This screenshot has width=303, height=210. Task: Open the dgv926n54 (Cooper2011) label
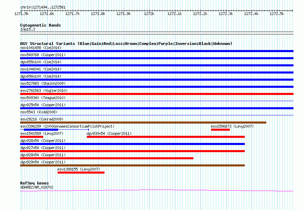tap(43, 141)
